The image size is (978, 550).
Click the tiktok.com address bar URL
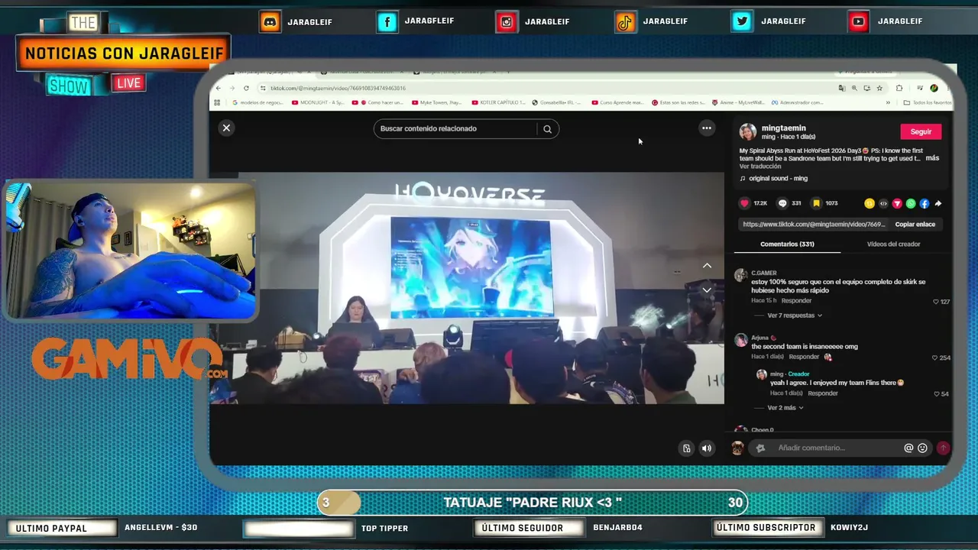pos(338,88)
